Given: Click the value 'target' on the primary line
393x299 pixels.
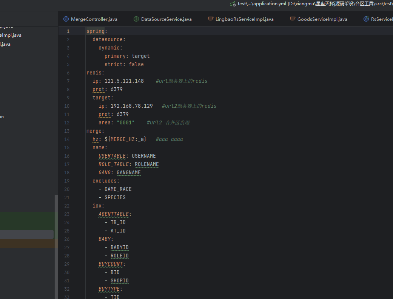Looking at the screenshot, I should click(140, 56).
